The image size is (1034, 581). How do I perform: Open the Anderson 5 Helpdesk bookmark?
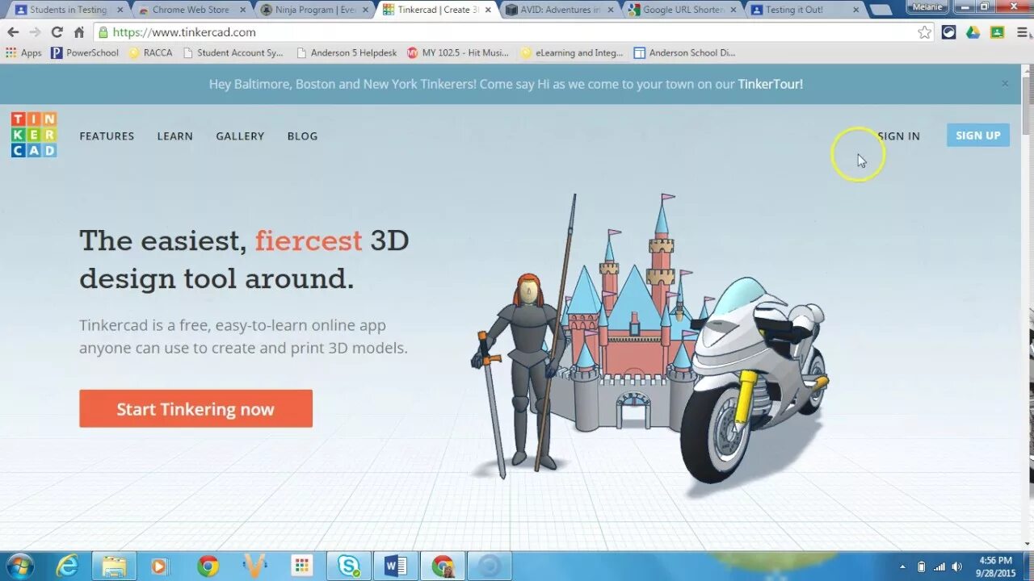point(347,52)
